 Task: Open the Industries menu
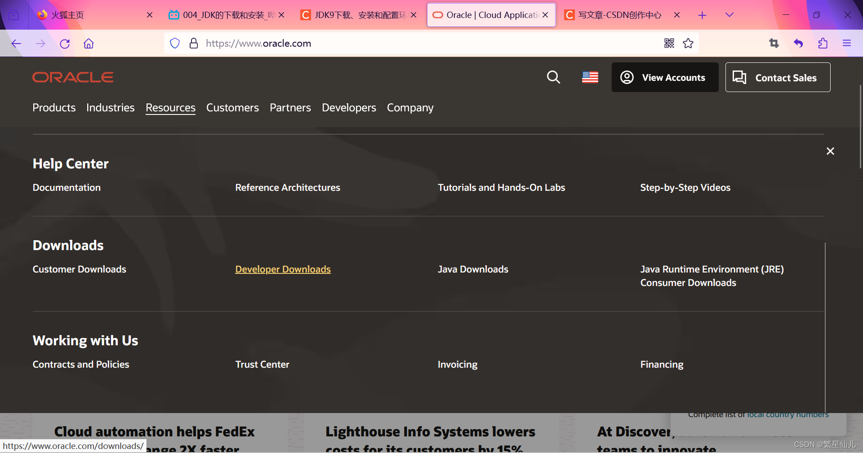[x=110, y=108]
